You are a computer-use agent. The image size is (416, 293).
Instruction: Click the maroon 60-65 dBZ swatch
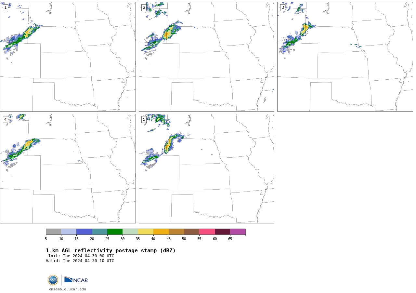tap(222, 232)
